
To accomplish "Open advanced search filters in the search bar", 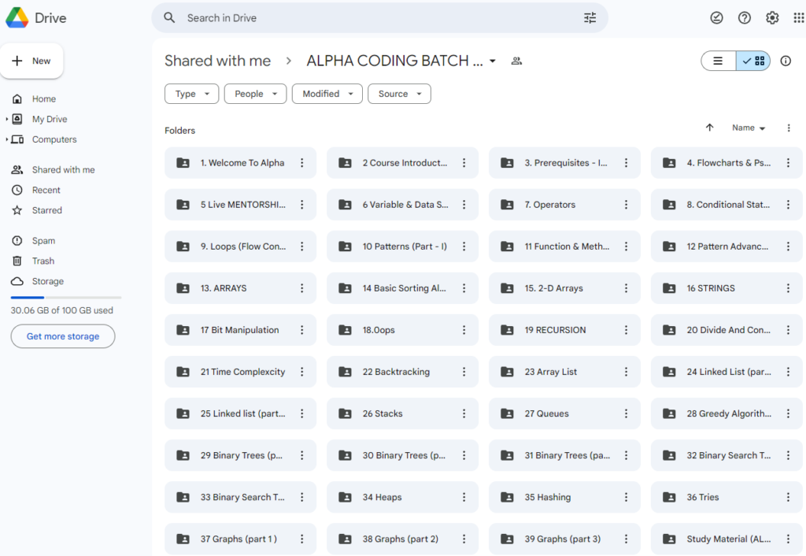I will pyautogui.click(x=590, y=17).
